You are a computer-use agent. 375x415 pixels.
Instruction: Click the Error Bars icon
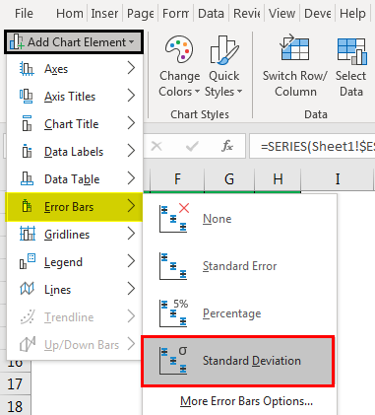(x=27, y=207)
